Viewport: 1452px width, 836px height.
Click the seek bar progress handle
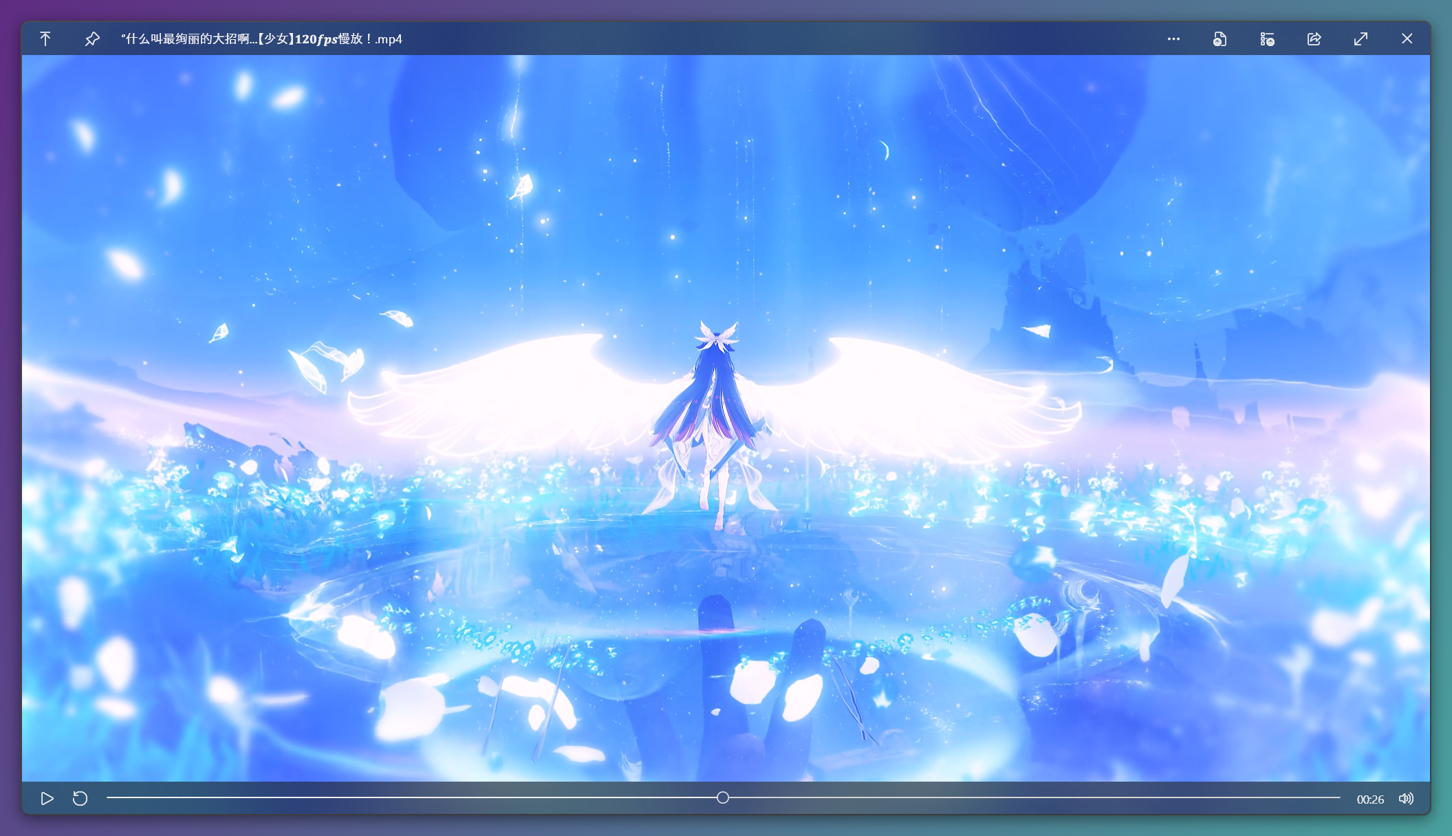coord(722,797)
